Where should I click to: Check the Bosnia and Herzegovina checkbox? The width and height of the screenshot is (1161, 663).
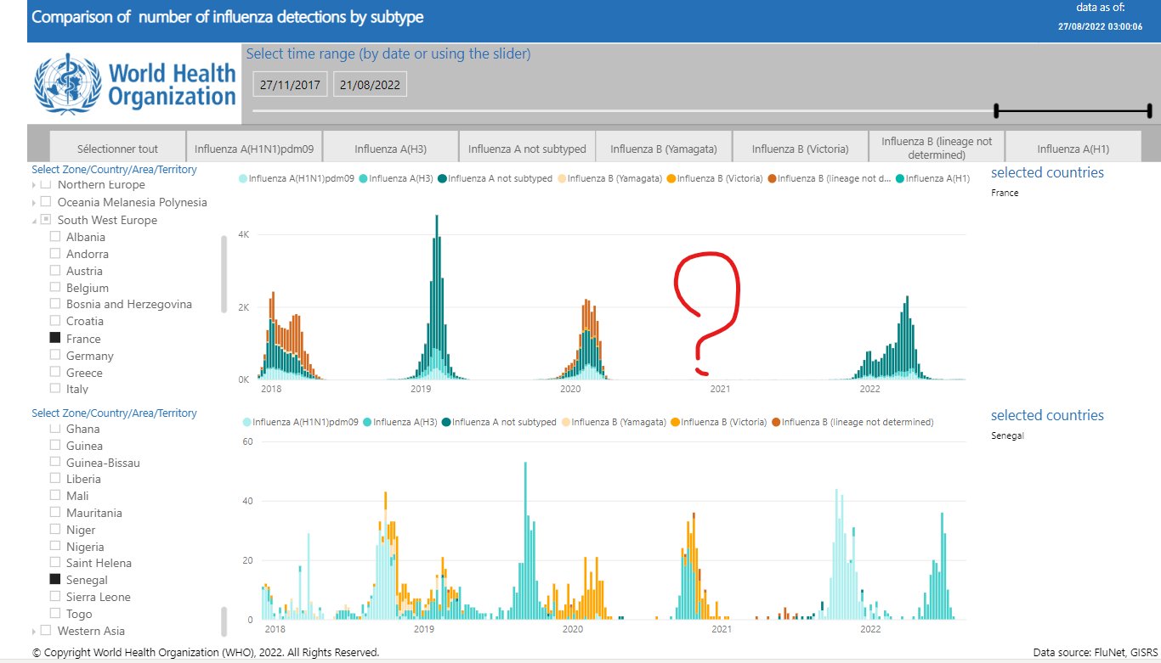(x=55, y=304)
